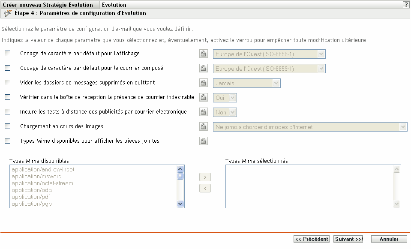
Task: Click the Étape 4 wizard step icon
Action: pyautogui.click(x=7, y=13)
